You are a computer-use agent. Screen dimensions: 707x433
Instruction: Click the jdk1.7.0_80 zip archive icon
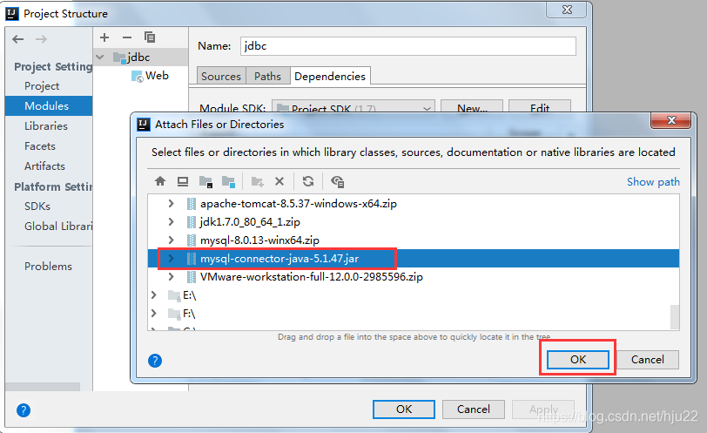pos(192,222)
